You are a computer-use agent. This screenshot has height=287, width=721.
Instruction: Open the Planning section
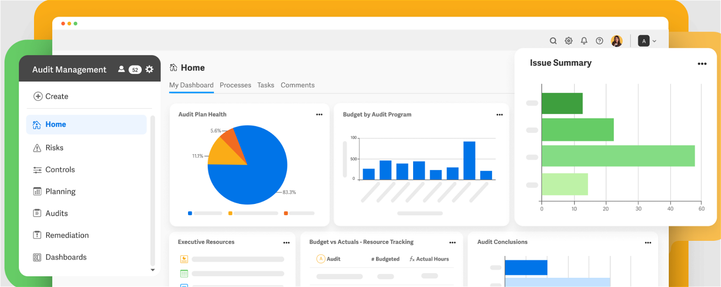[59, 191]
